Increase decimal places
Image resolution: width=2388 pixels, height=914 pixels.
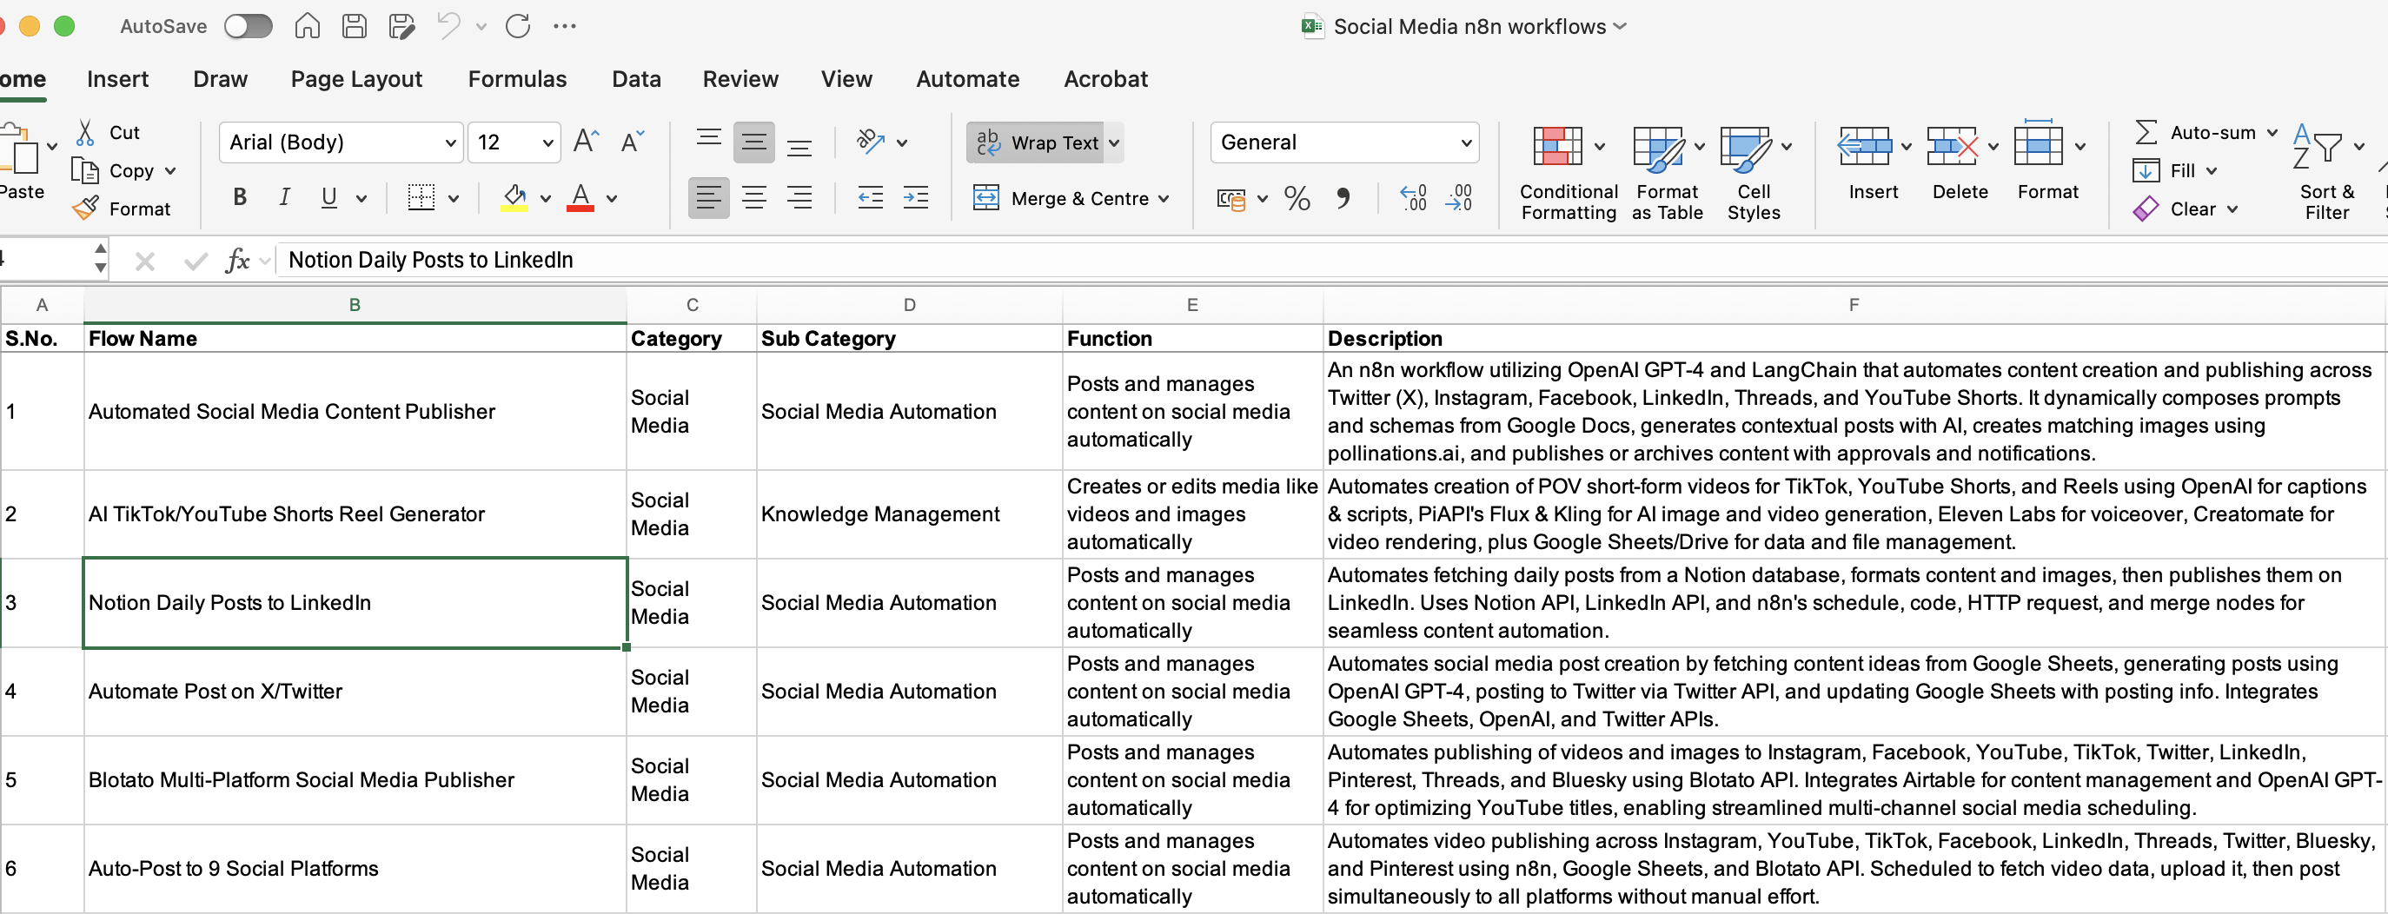(x=1414, y=197)
